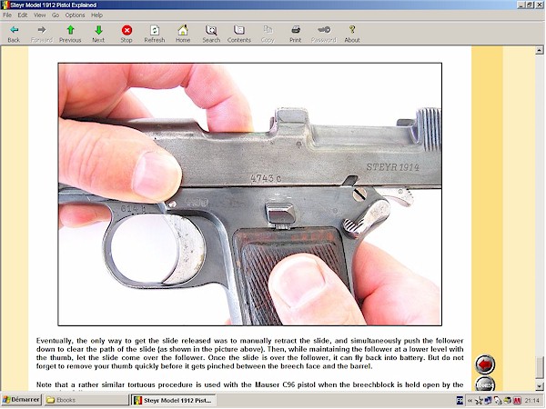Show the Contents listing

[x=238, y=35]
